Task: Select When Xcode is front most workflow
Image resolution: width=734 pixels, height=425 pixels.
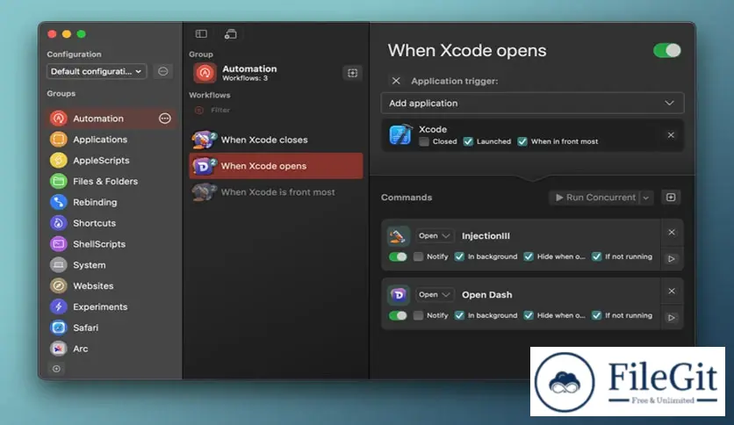Action: pyautogui.click(x=276, y=192)
